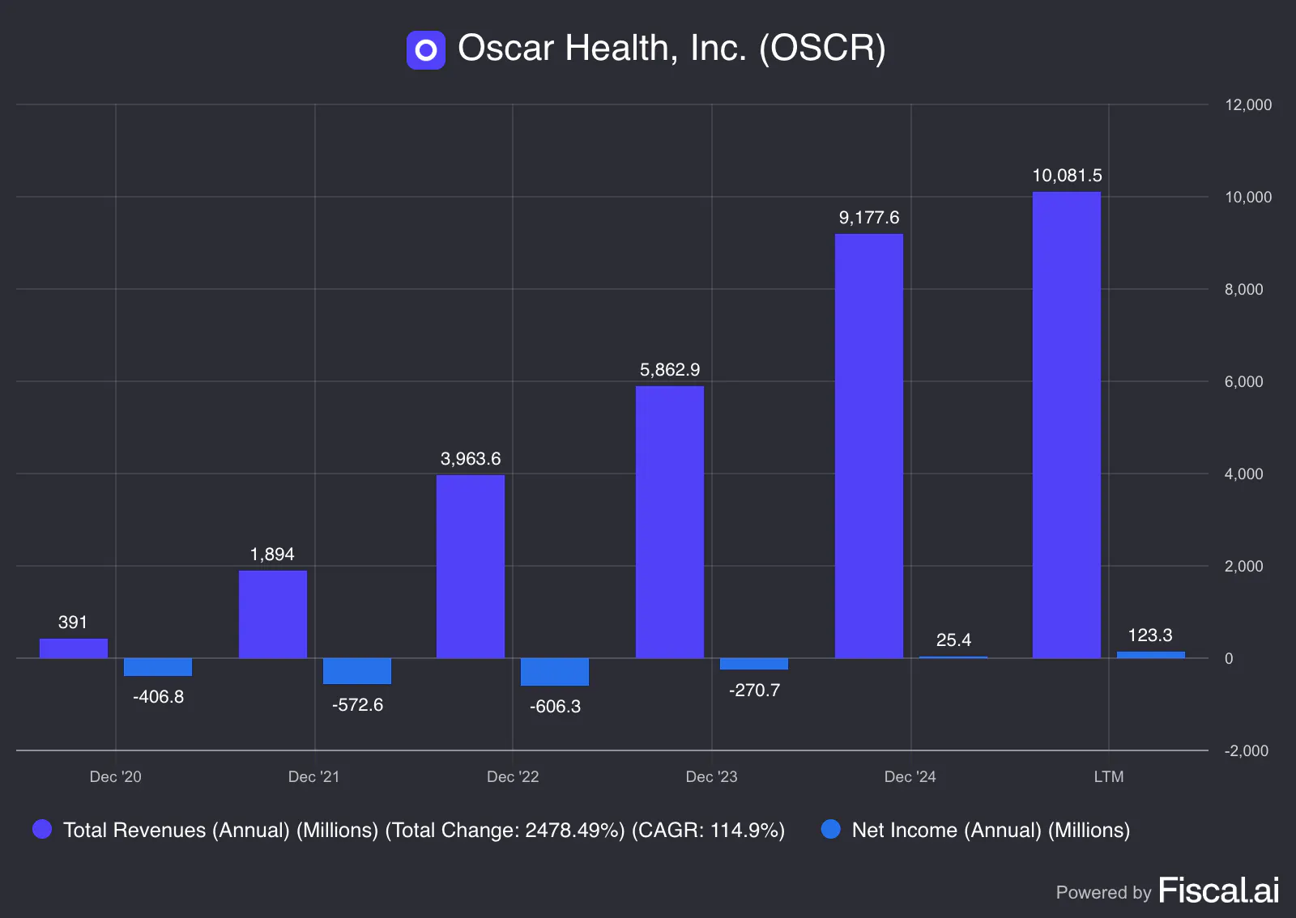
Task: Open the Fiscal.ai branding link
Action: (x=1219, y=890)
